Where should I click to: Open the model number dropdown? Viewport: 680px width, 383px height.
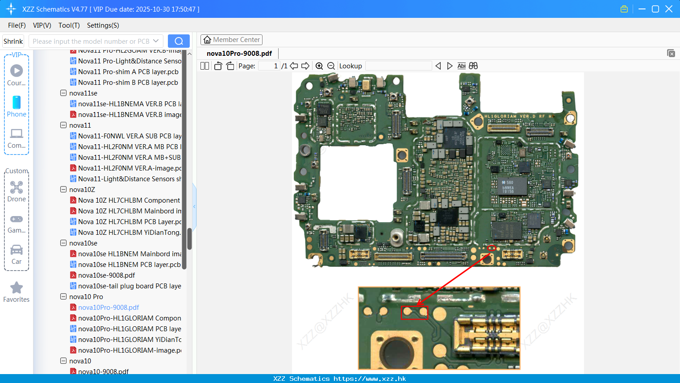(x=156, y=41)
